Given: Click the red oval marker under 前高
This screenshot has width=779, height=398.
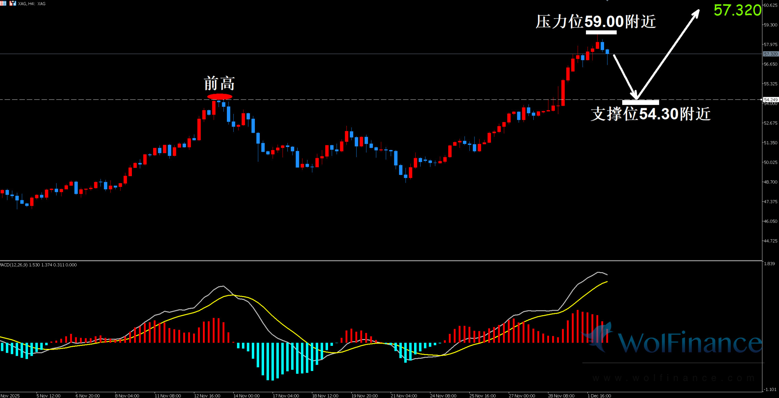Looking at the screenshot, I should (x=220, y=97).
